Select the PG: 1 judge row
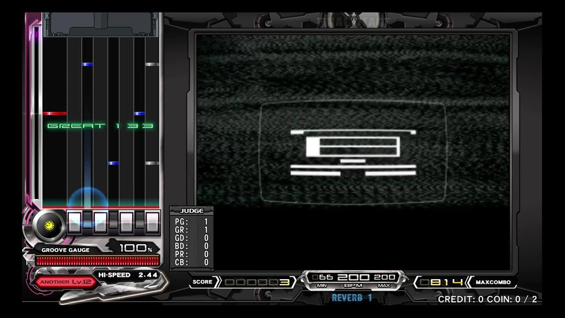 coord(192,222)
